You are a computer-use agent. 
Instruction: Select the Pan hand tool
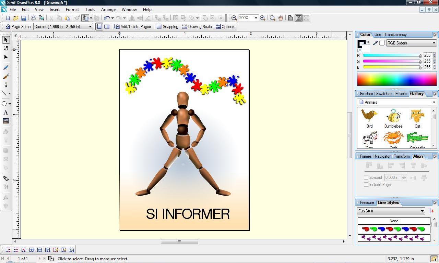pyautogui.click(x=281, y=18)
